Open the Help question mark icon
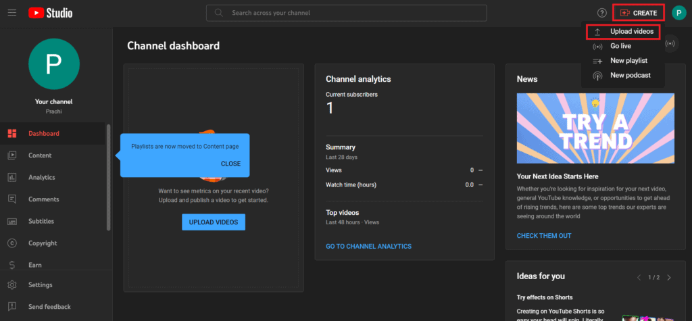 coord(602,13)
